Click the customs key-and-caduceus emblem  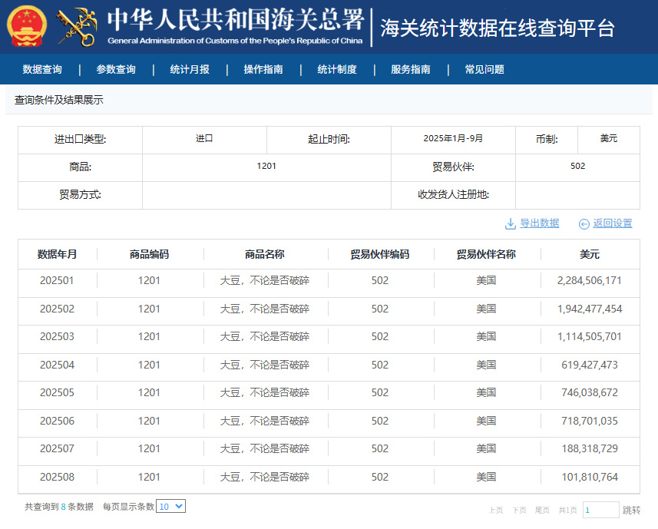pos(77,26)
